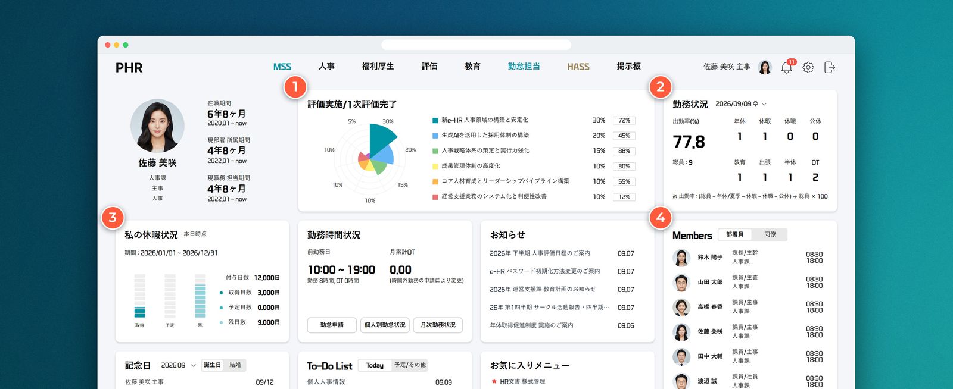This screenshot has height=389, width=953.
Task: Open settings via the gear icon
Action: click(808, 67)
